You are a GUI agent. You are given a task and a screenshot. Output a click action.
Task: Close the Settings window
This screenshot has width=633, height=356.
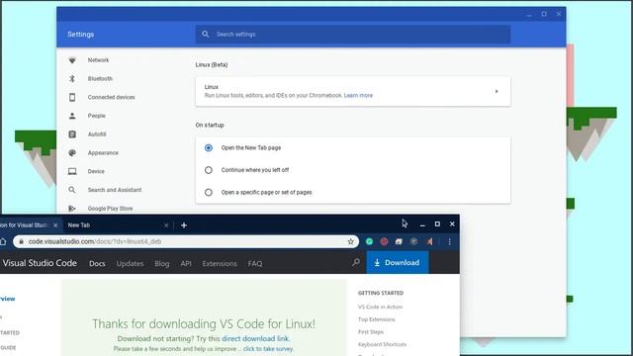coord(559,14)
